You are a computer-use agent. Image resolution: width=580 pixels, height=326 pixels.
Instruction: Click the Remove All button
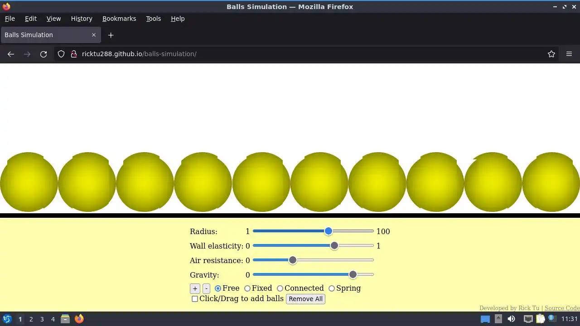coord(306,299)
